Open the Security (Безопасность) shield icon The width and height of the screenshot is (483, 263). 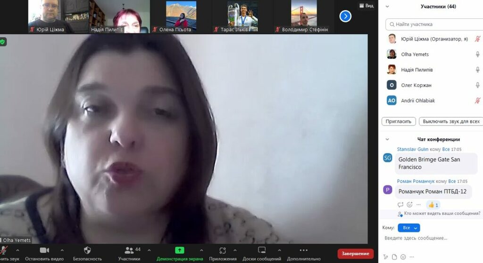click(87, 250)
